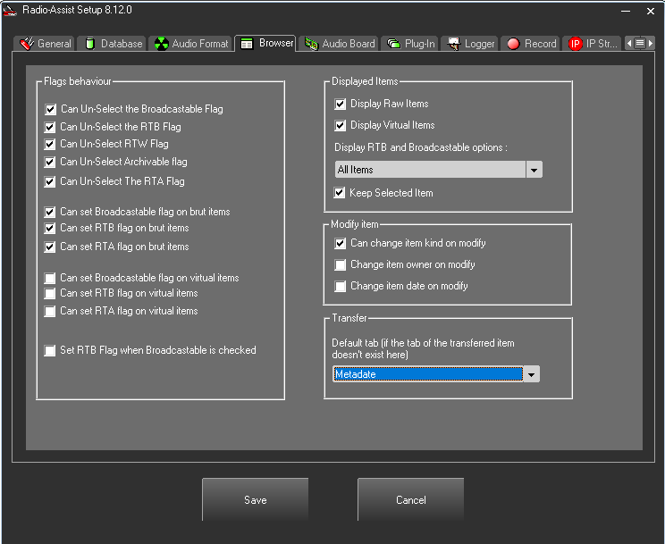Uncheck Display Raw Items
This screenshot has width=665, height=544.
point(341,105)
